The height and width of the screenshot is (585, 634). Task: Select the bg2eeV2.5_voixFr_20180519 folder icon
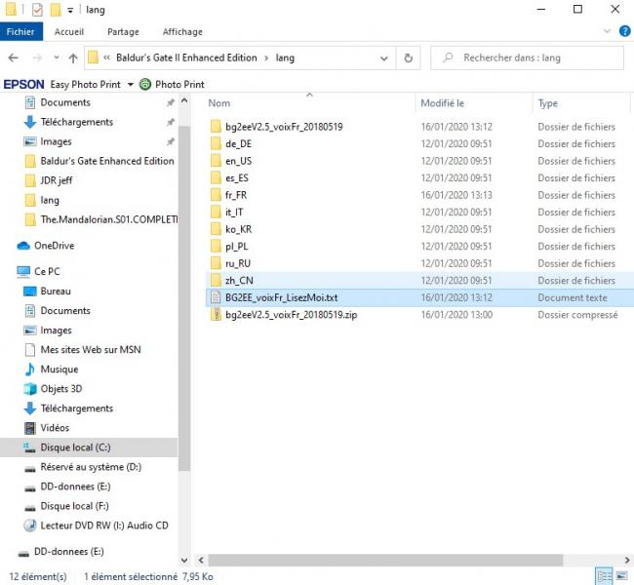click(x=216, y=127)
